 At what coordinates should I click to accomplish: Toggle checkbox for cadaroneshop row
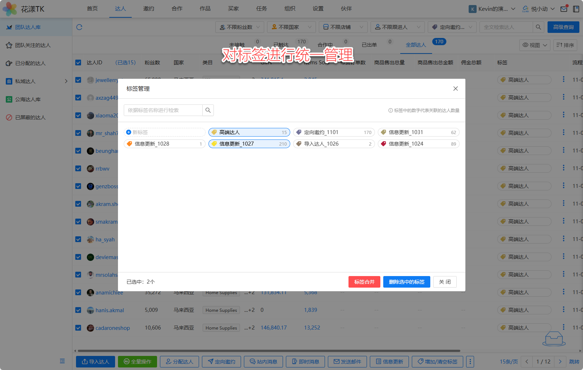click(78, 328)
